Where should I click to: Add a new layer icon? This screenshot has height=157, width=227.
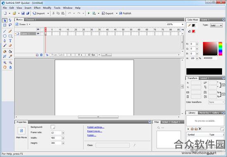pyautogui.click(x=37, y=55)
